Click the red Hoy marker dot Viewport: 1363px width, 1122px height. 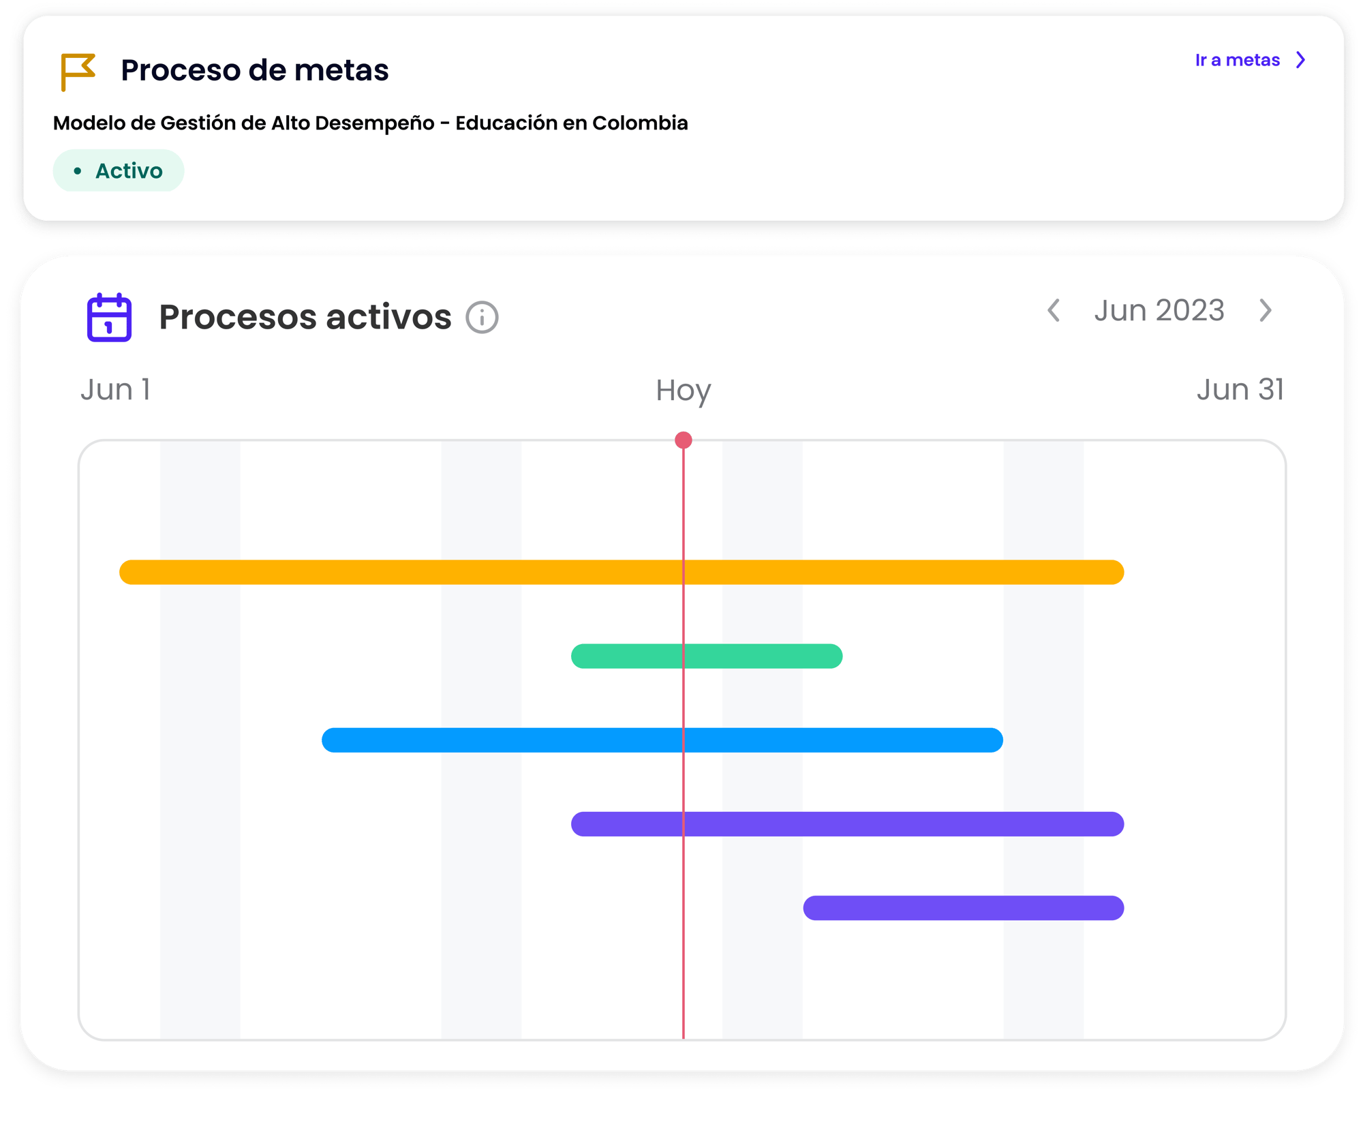click(x=684, y=440)
